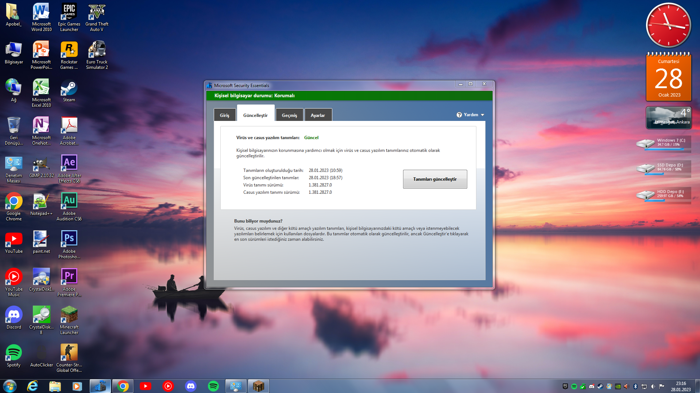Open Spotify from the taskbar

(213, 386)
